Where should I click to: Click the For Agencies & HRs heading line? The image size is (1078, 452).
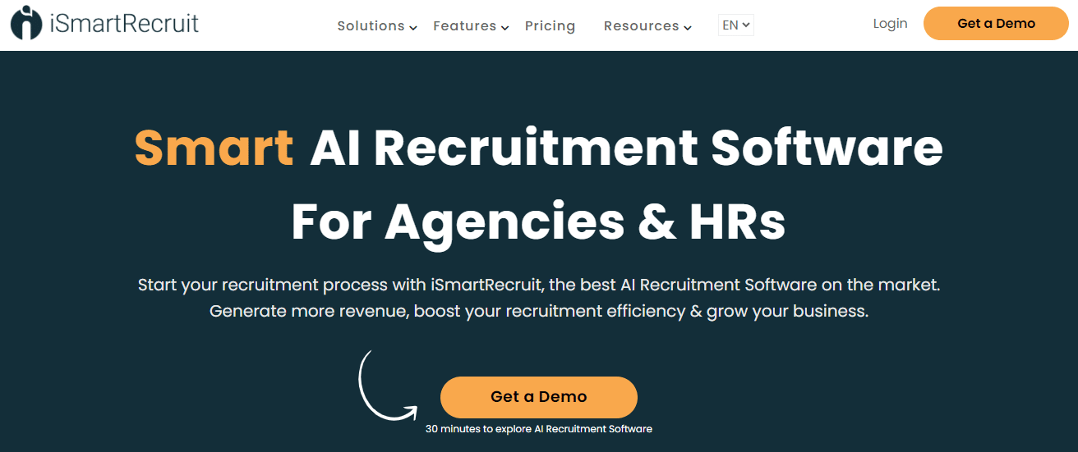(538, 222)
